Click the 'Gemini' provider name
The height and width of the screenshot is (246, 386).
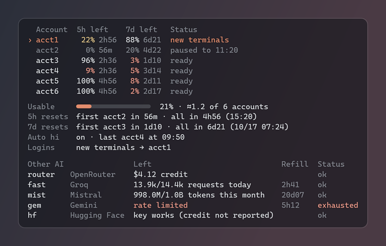pyautogui.click(x=84, y=206)
